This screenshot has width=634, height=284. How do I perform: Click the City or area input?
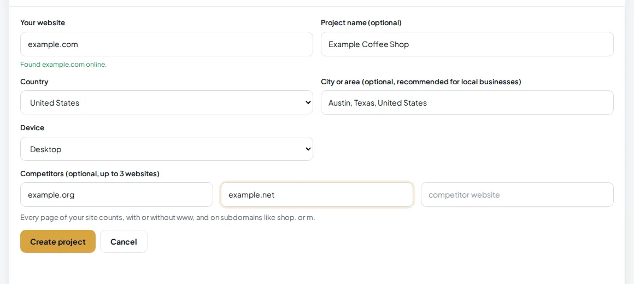[x=467, y=102]
